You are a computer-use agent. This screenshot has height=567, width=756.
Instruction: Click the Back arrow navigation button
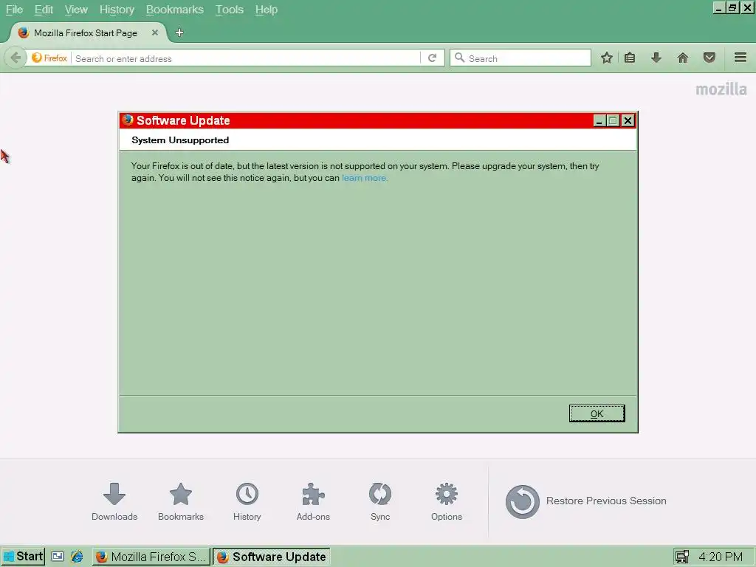pos(16,58)
